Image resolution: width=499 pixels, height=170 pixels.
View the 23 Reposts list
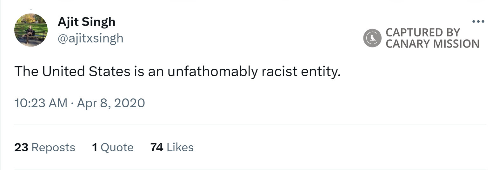tap(45, 148)
